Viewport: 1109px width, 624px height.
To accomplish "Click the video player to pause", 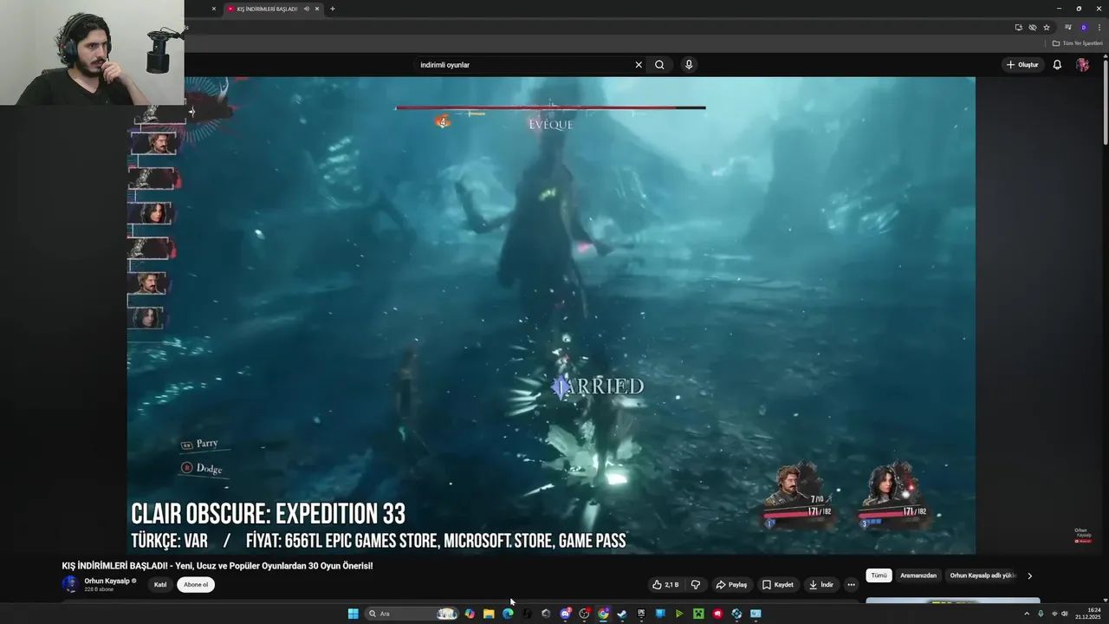I will (x=551, y=315).
